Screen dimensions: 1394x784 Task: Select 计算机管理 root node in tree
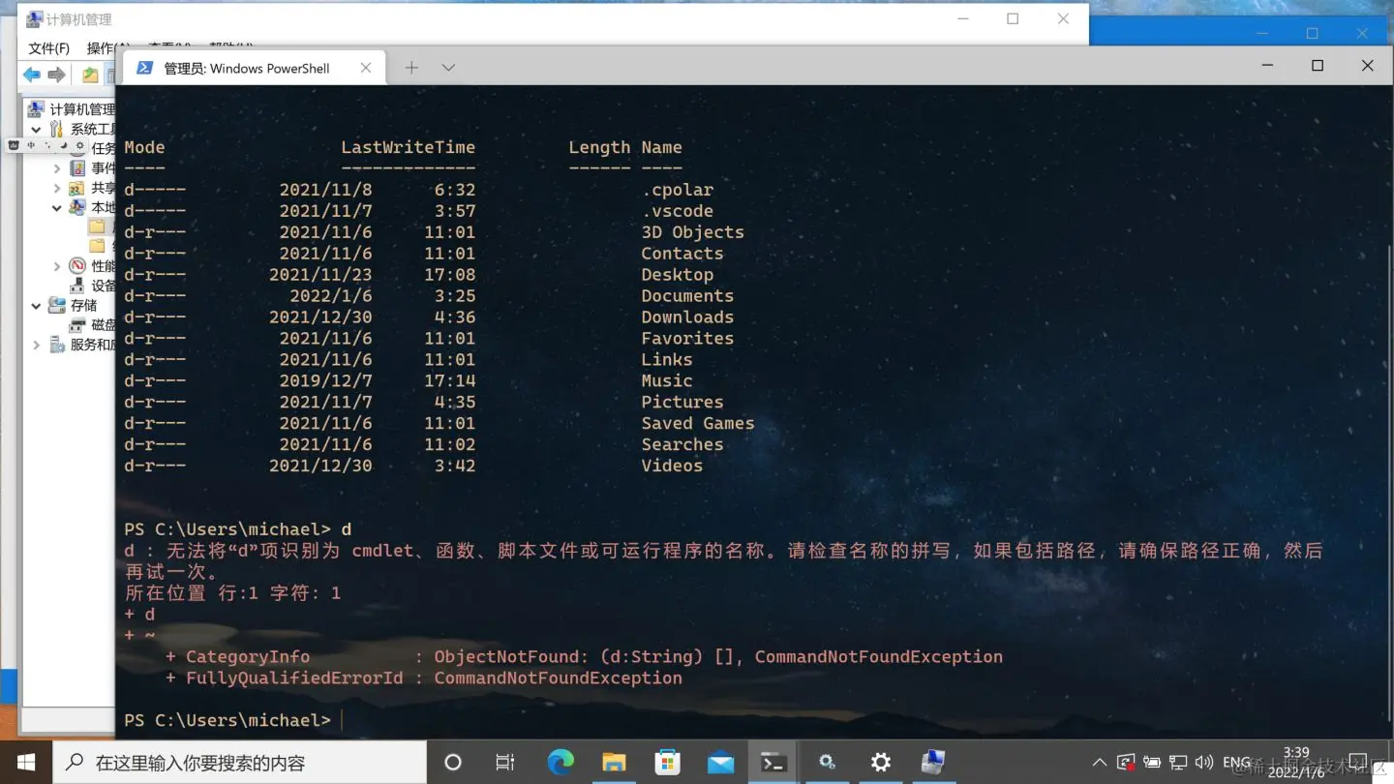pos(73,108)
